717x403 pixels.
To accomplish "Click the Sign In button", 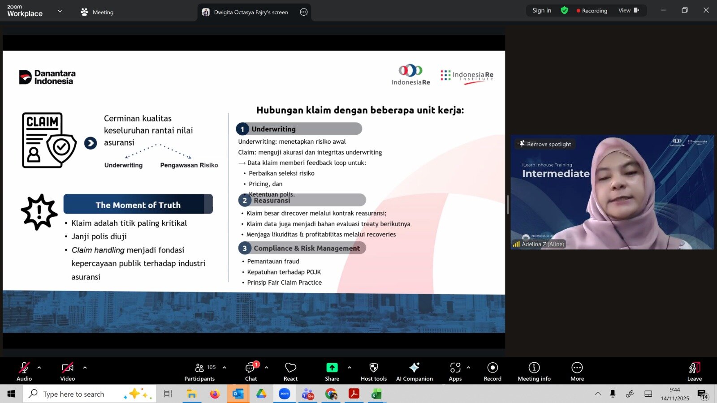I will 541,10.
